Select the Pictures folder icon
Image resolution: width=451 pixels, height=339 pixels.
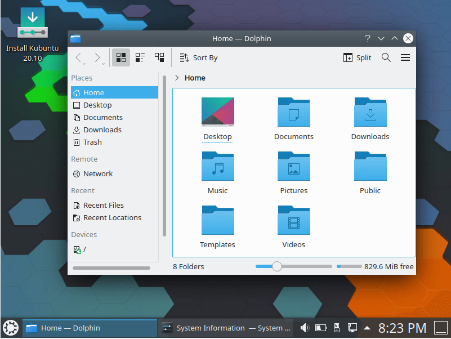coord(293,167)
